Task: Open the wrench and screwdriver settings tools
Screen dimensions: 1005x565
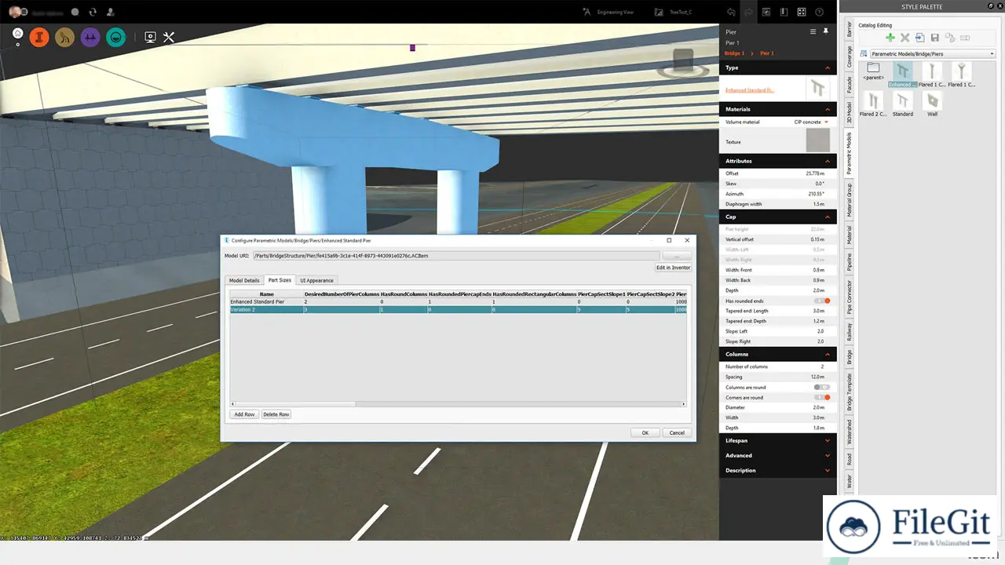Action: click(x=169, y=37)
